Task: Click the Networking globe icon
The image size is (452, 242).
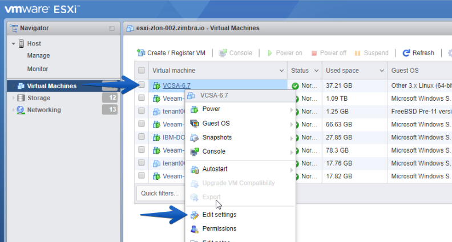Action: tap(21, 110)
